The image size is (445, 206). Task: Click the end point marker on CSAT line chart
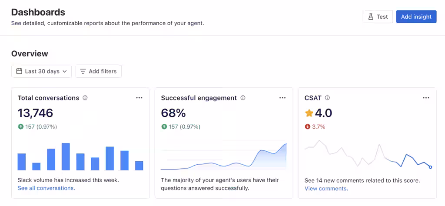point(430,167)
